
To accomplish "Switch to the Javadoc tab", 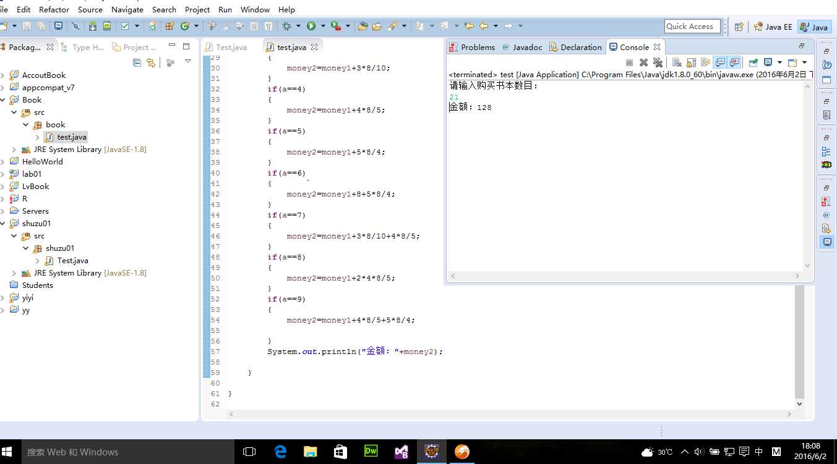I will pyautogui.click(x=522, y=47).
